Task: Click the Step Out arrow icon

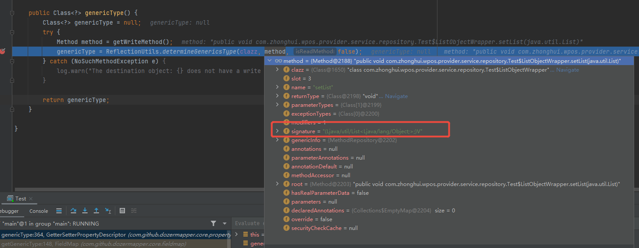Action: click(96, 211)
